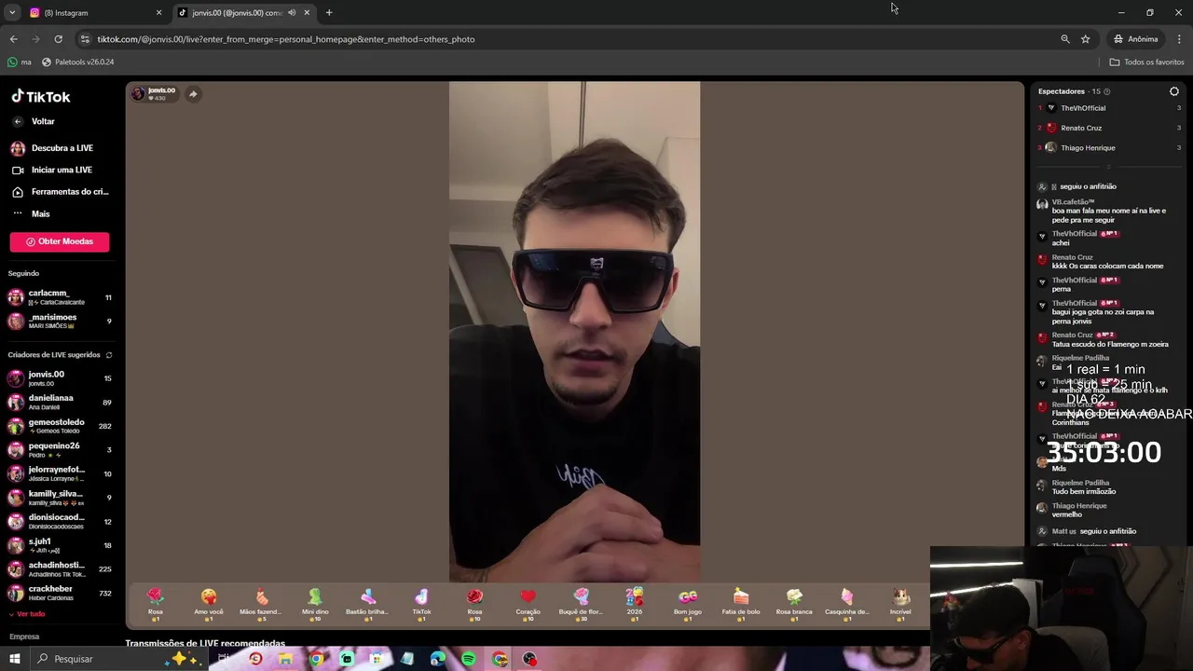This screenshot has height=671, width=1193.
Task: Reload the browser page
Action: click(x=58, y=39)
